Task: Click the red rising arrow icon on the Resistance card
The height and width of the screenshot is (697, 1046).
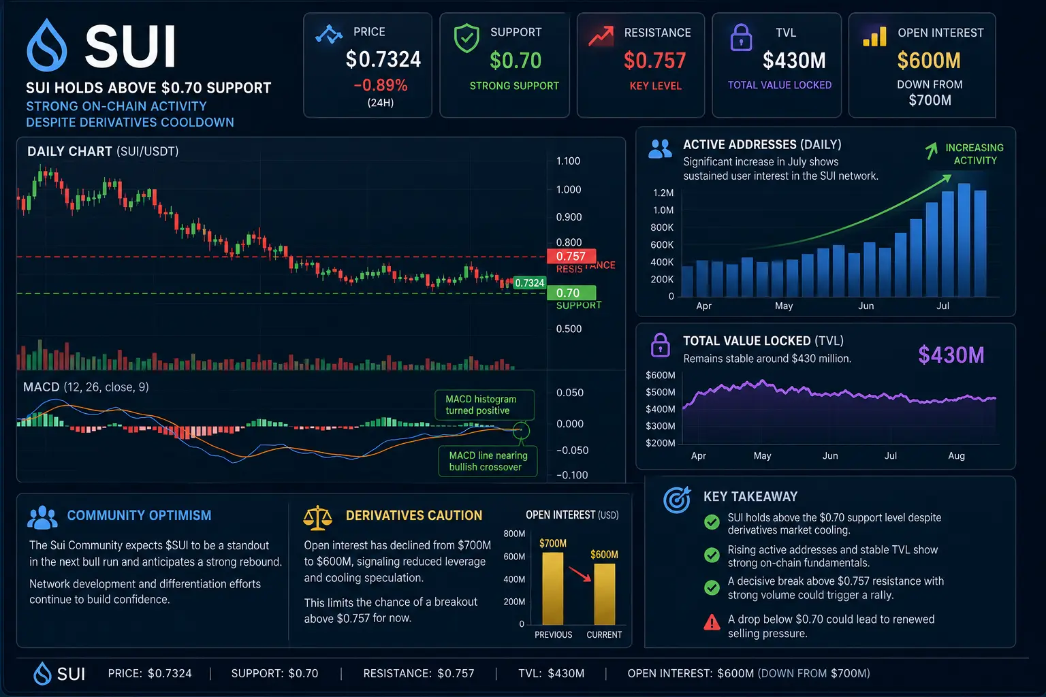Action: pyautogui.click(x=601, y=36)
